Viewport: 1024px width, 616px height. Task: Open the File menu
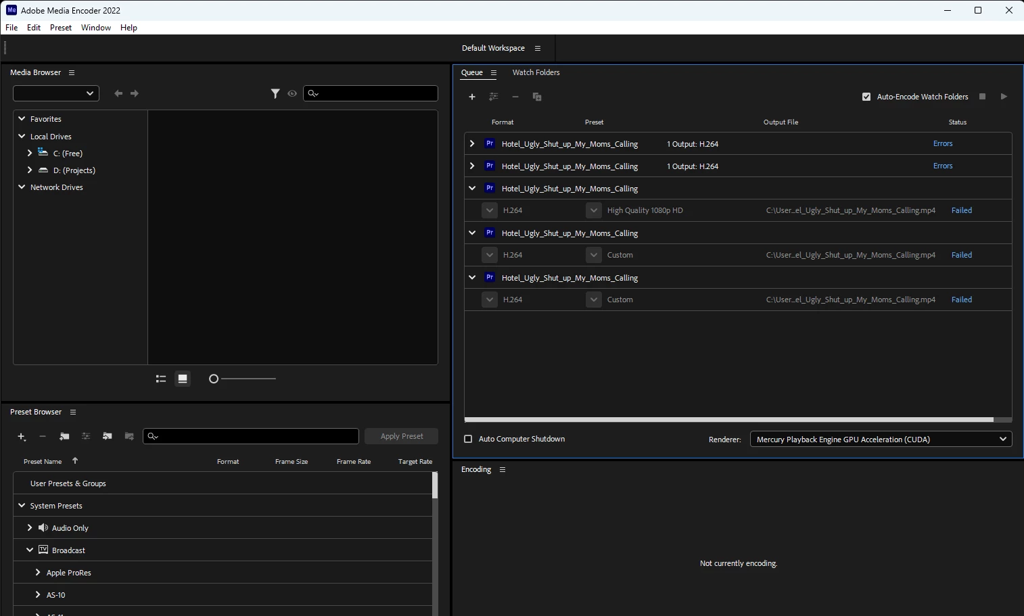pos(11,28)
